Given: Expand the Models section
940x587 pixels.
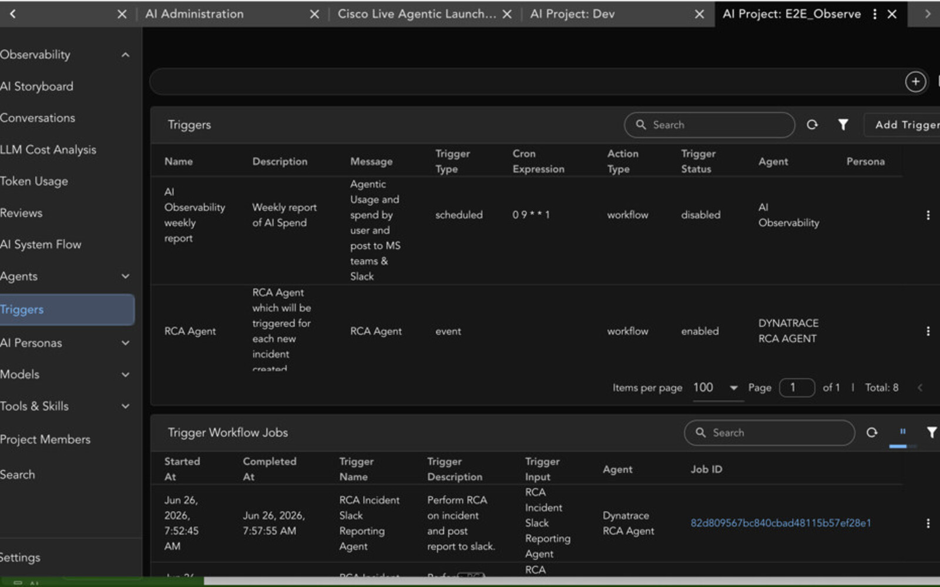Looking at the screenshot, I should [x=125, y=375].
